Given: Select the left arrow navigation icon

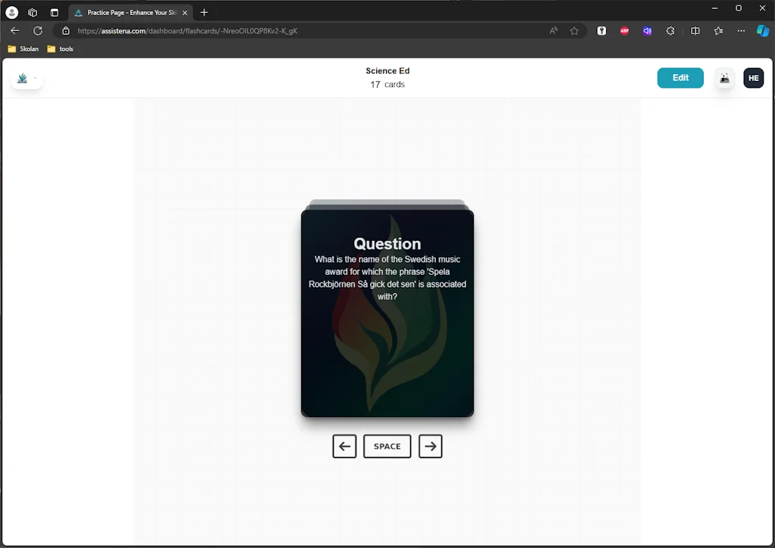Looking at the screenshot, I should pos(344,446).
